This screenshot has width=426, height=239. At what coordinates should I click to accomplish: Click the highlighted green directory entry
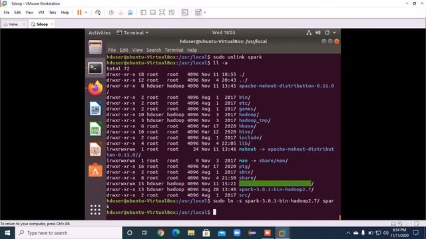point(275,183)
